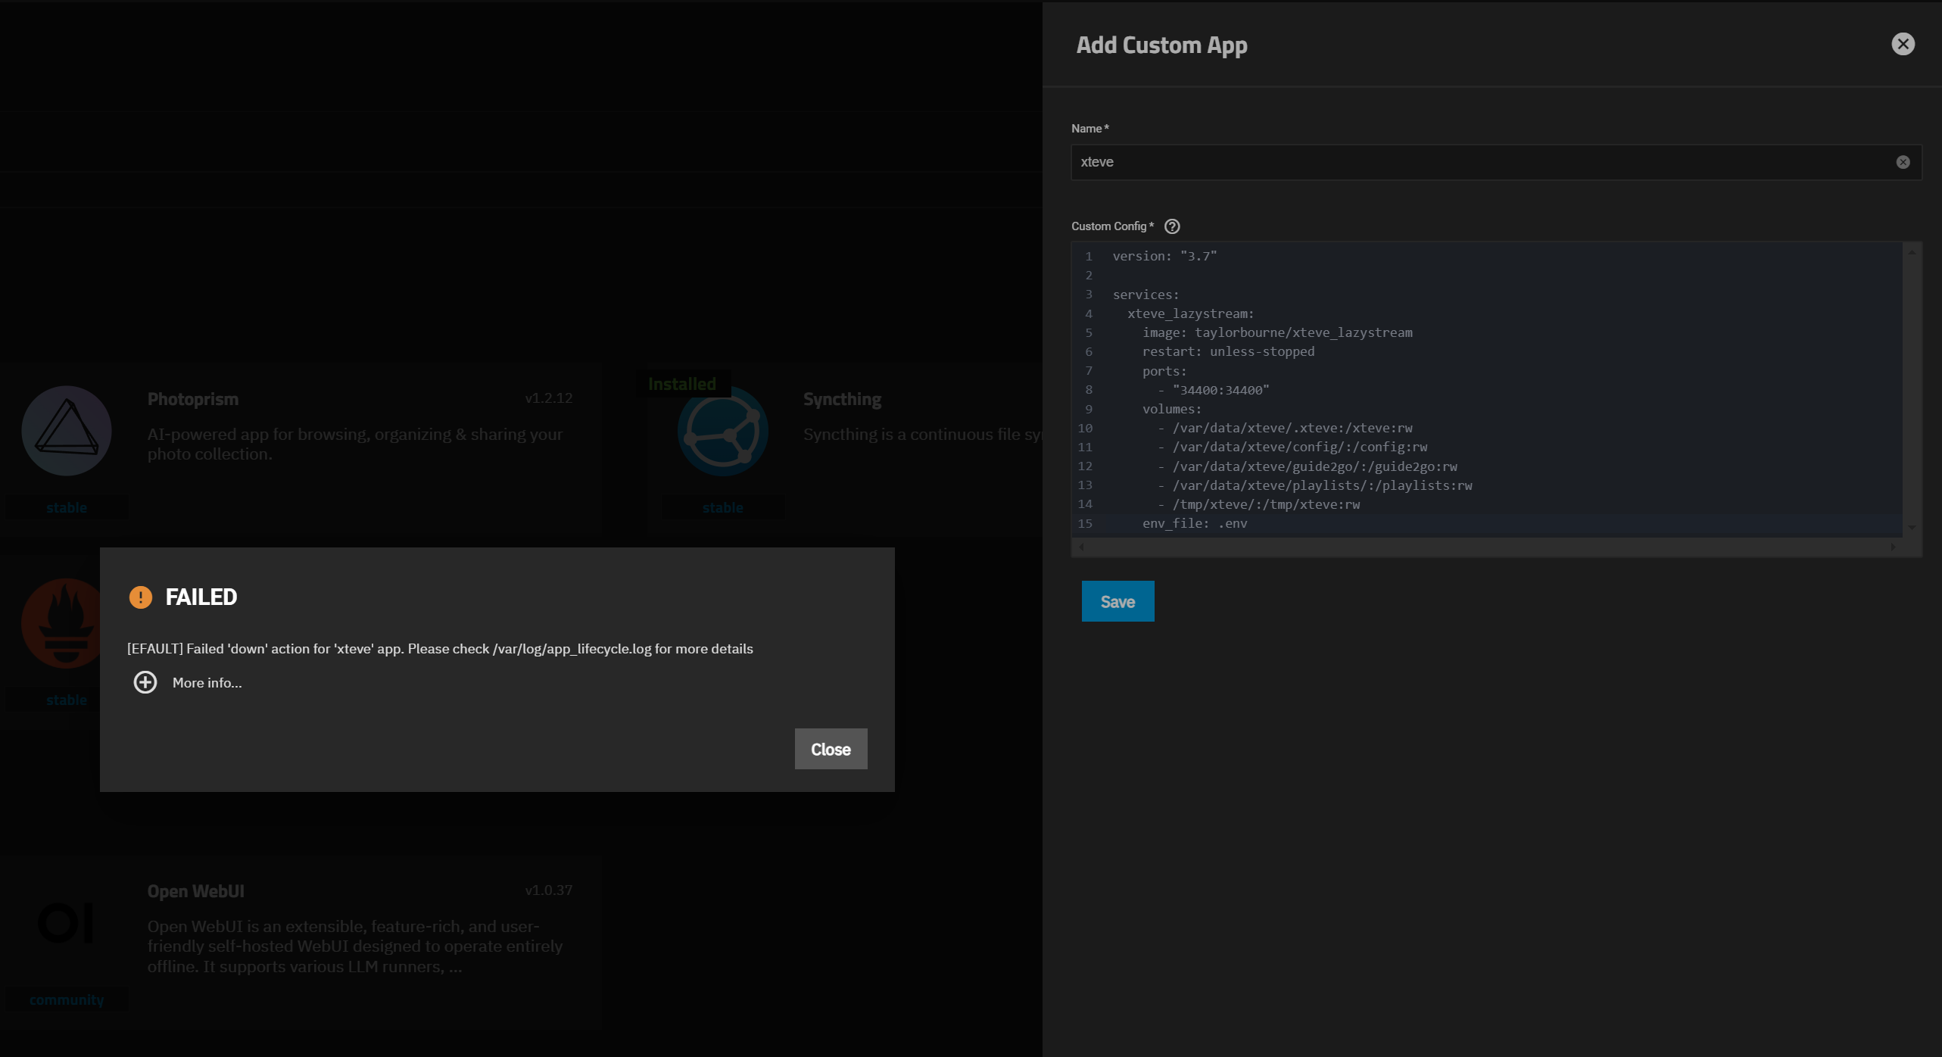The width and height of the screenshot is (1942, 1057).
Task: Click the editor horizontal scrollbar right arrow
Action: click(1893, 547)
